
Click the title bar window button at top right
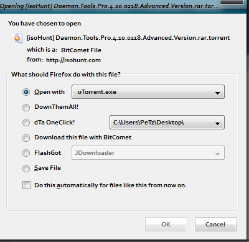[232, 2]
